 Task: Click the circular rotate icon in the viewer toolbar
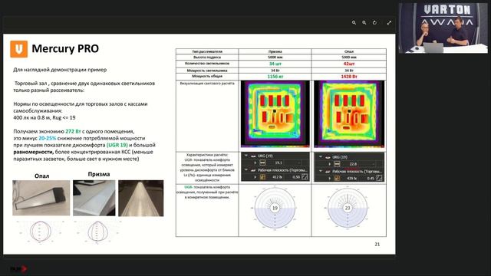tap(374, 22)
